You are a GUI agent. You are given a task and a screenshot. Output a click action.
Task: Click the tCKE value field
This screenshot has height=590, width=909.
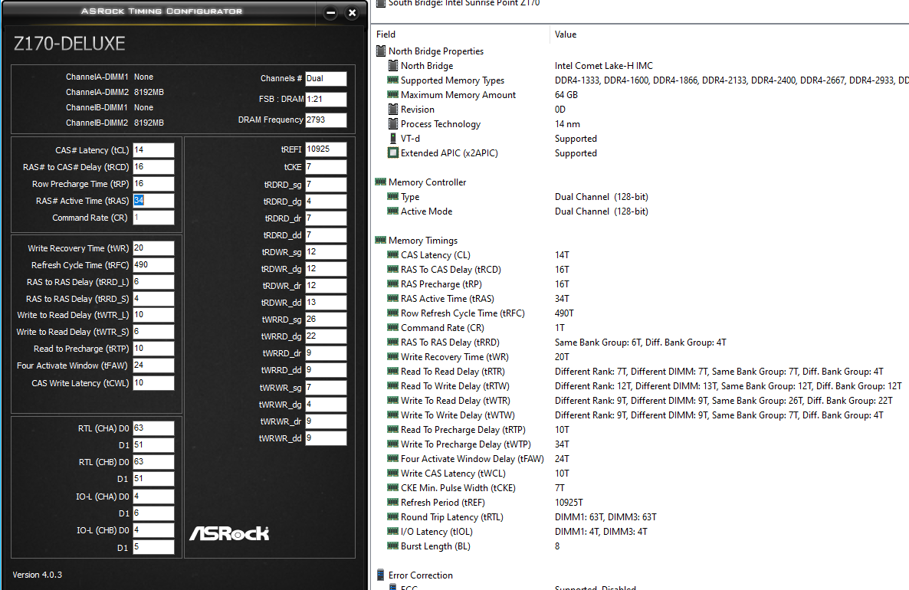326,166
